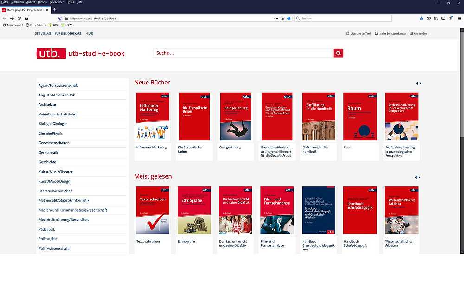The image size is (464, 295).
Task: Open the Influencer Marketing book cover
Action: [153, 116]
